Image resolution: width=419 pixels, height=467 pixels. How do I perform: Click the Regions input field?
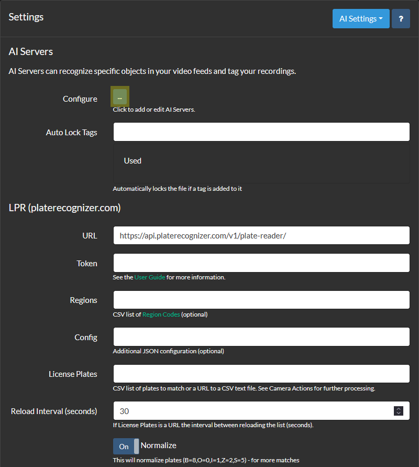261,300
